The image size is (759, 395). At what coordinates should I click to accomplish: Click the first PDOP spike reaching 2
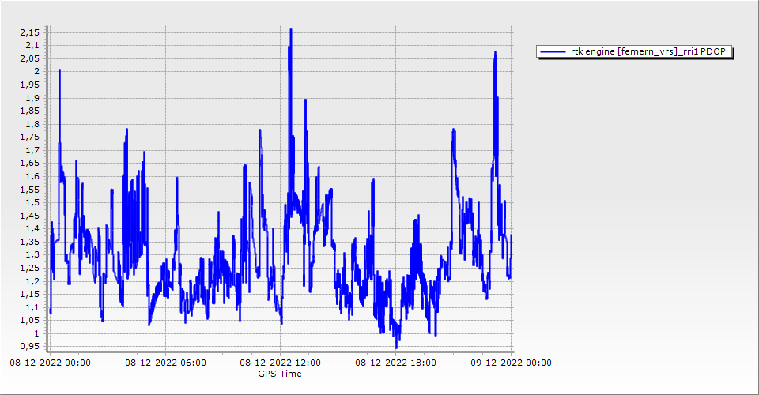pyautogui.click(x=59, y=71)
